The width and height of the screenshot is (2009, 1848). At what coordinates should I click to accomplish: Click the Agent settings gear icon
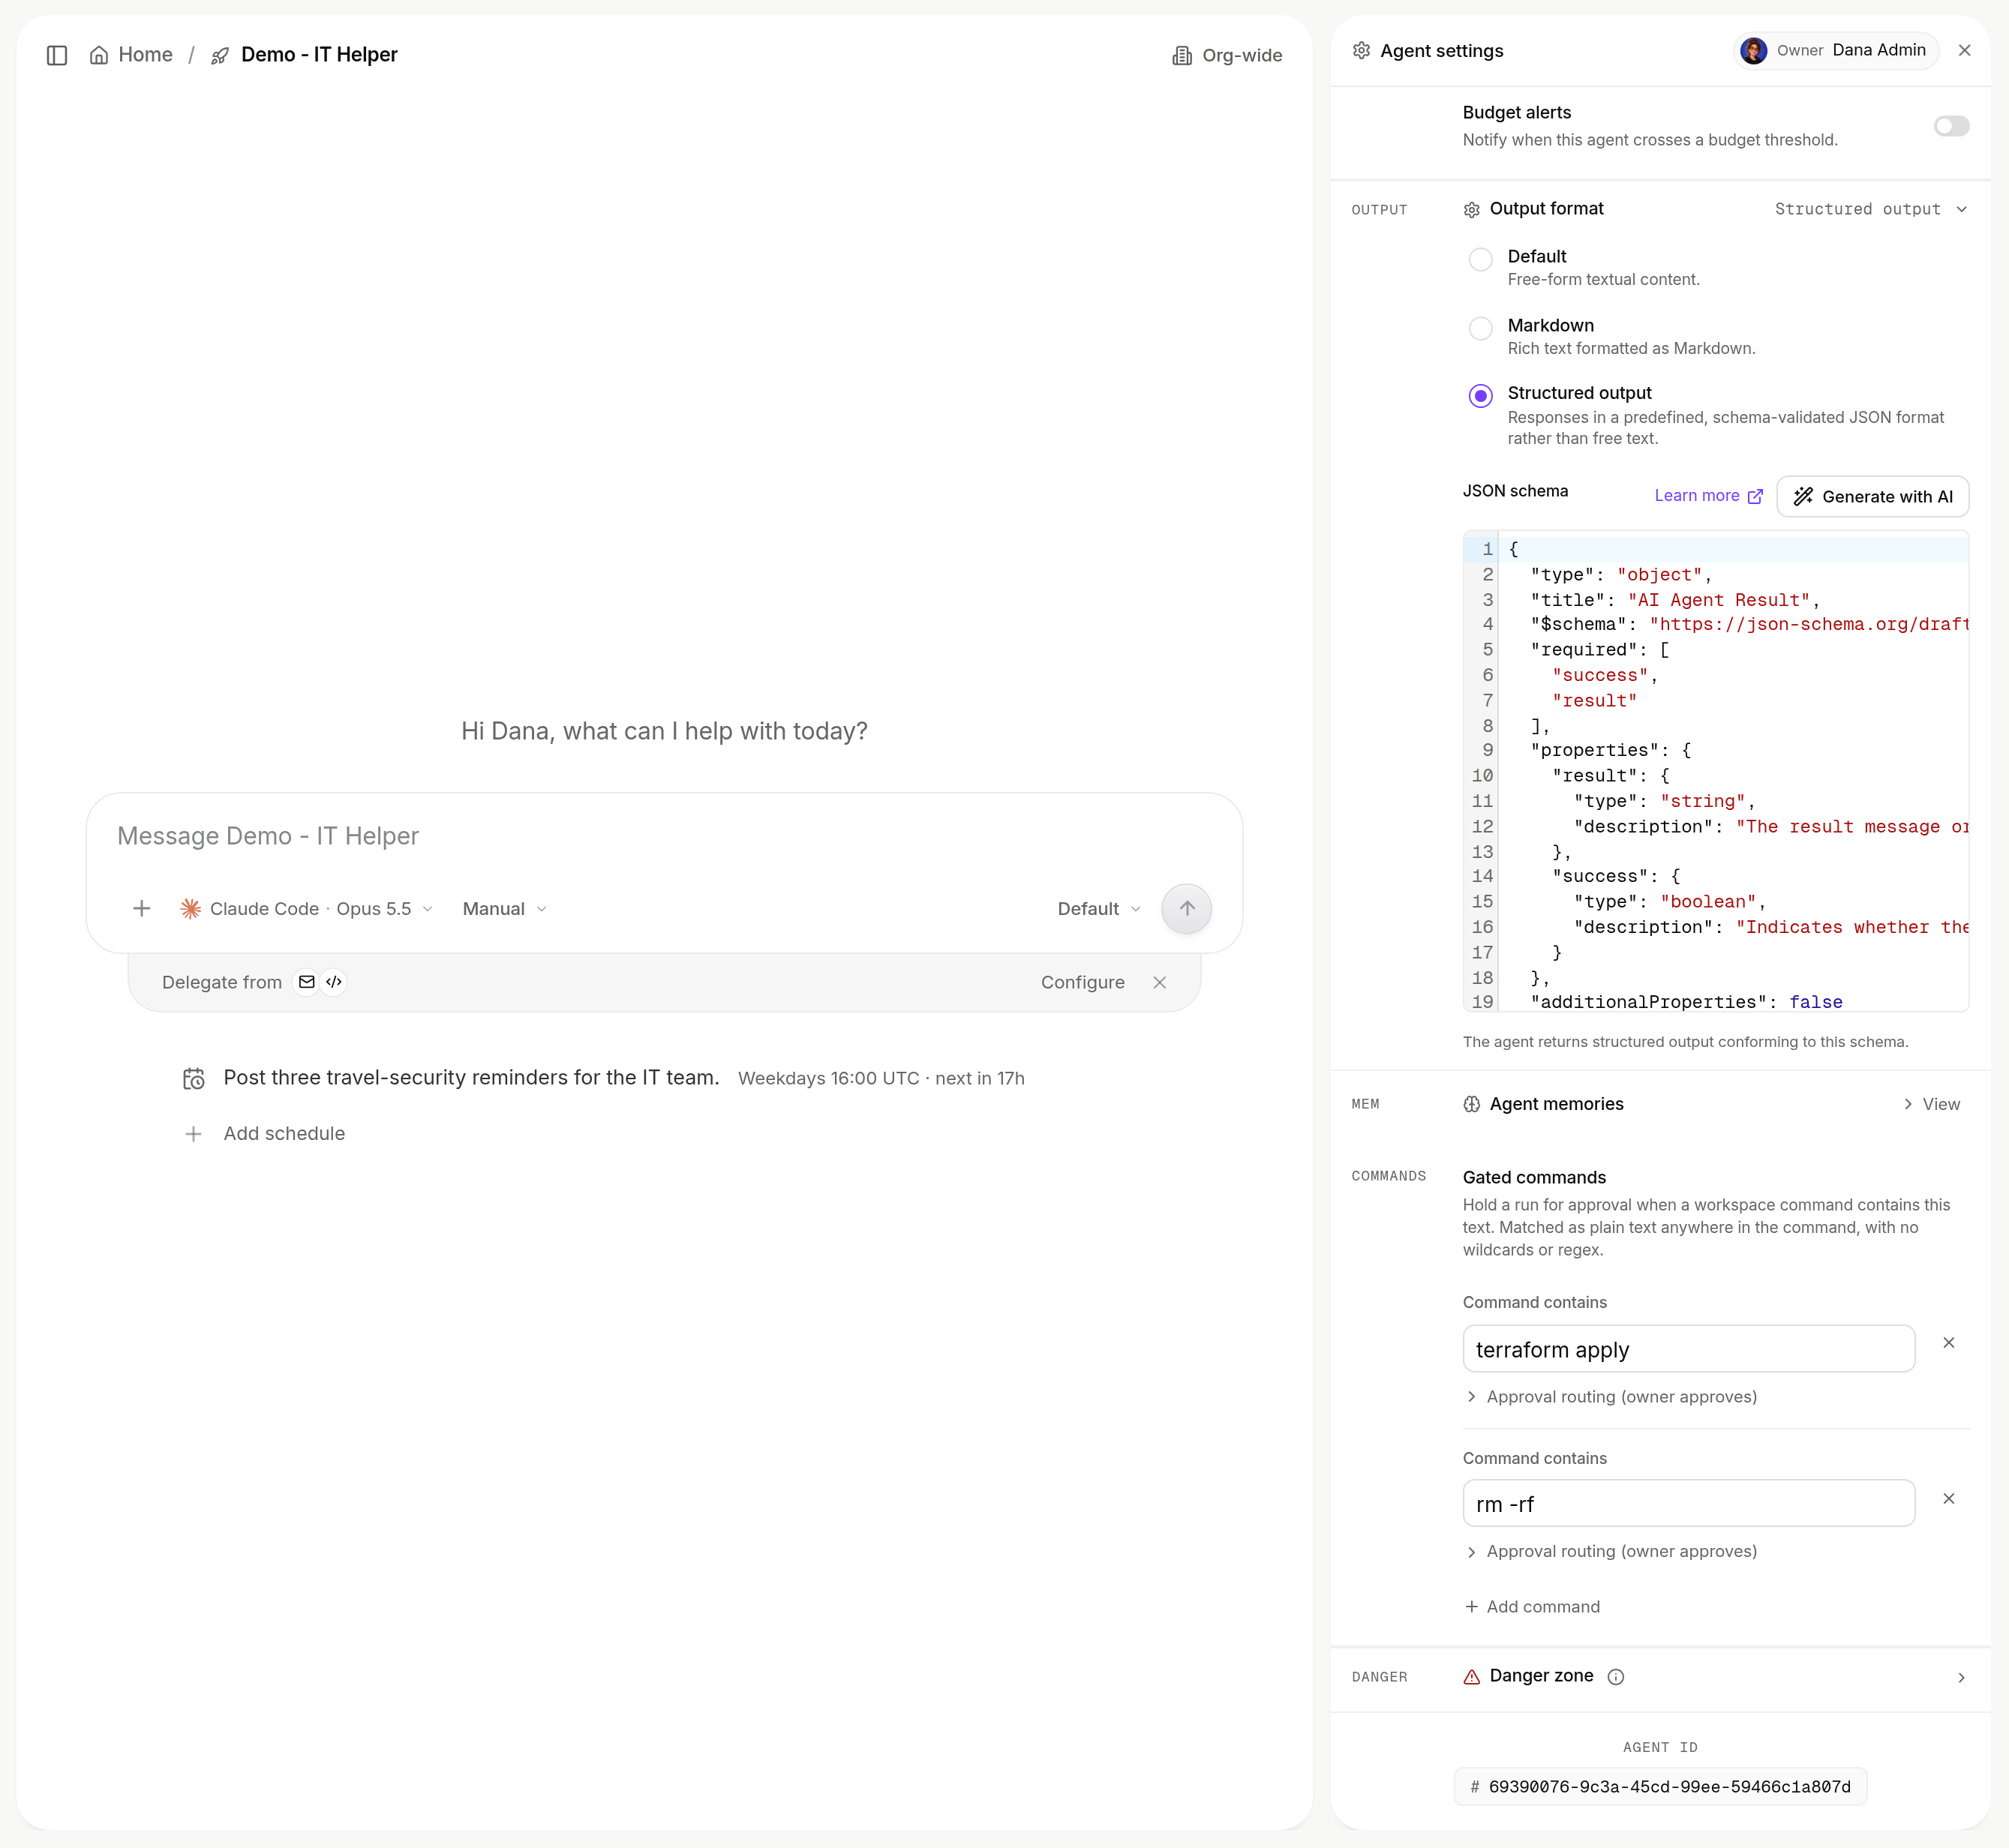pyautogui.click(x=1361, y=51)
